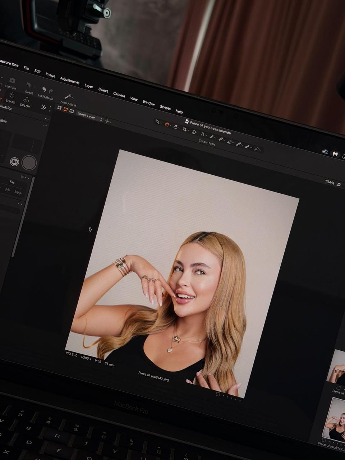The height and width of the screenshot is (460, 345).
Task: Expand Pan tool options arrow
Action: click(170, 125)
